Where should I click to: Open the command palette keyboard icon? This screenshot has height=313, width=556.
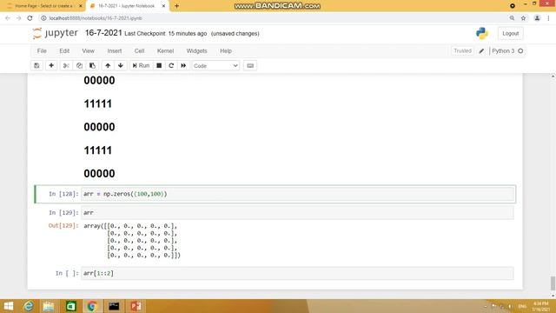(x=250, y=66)
